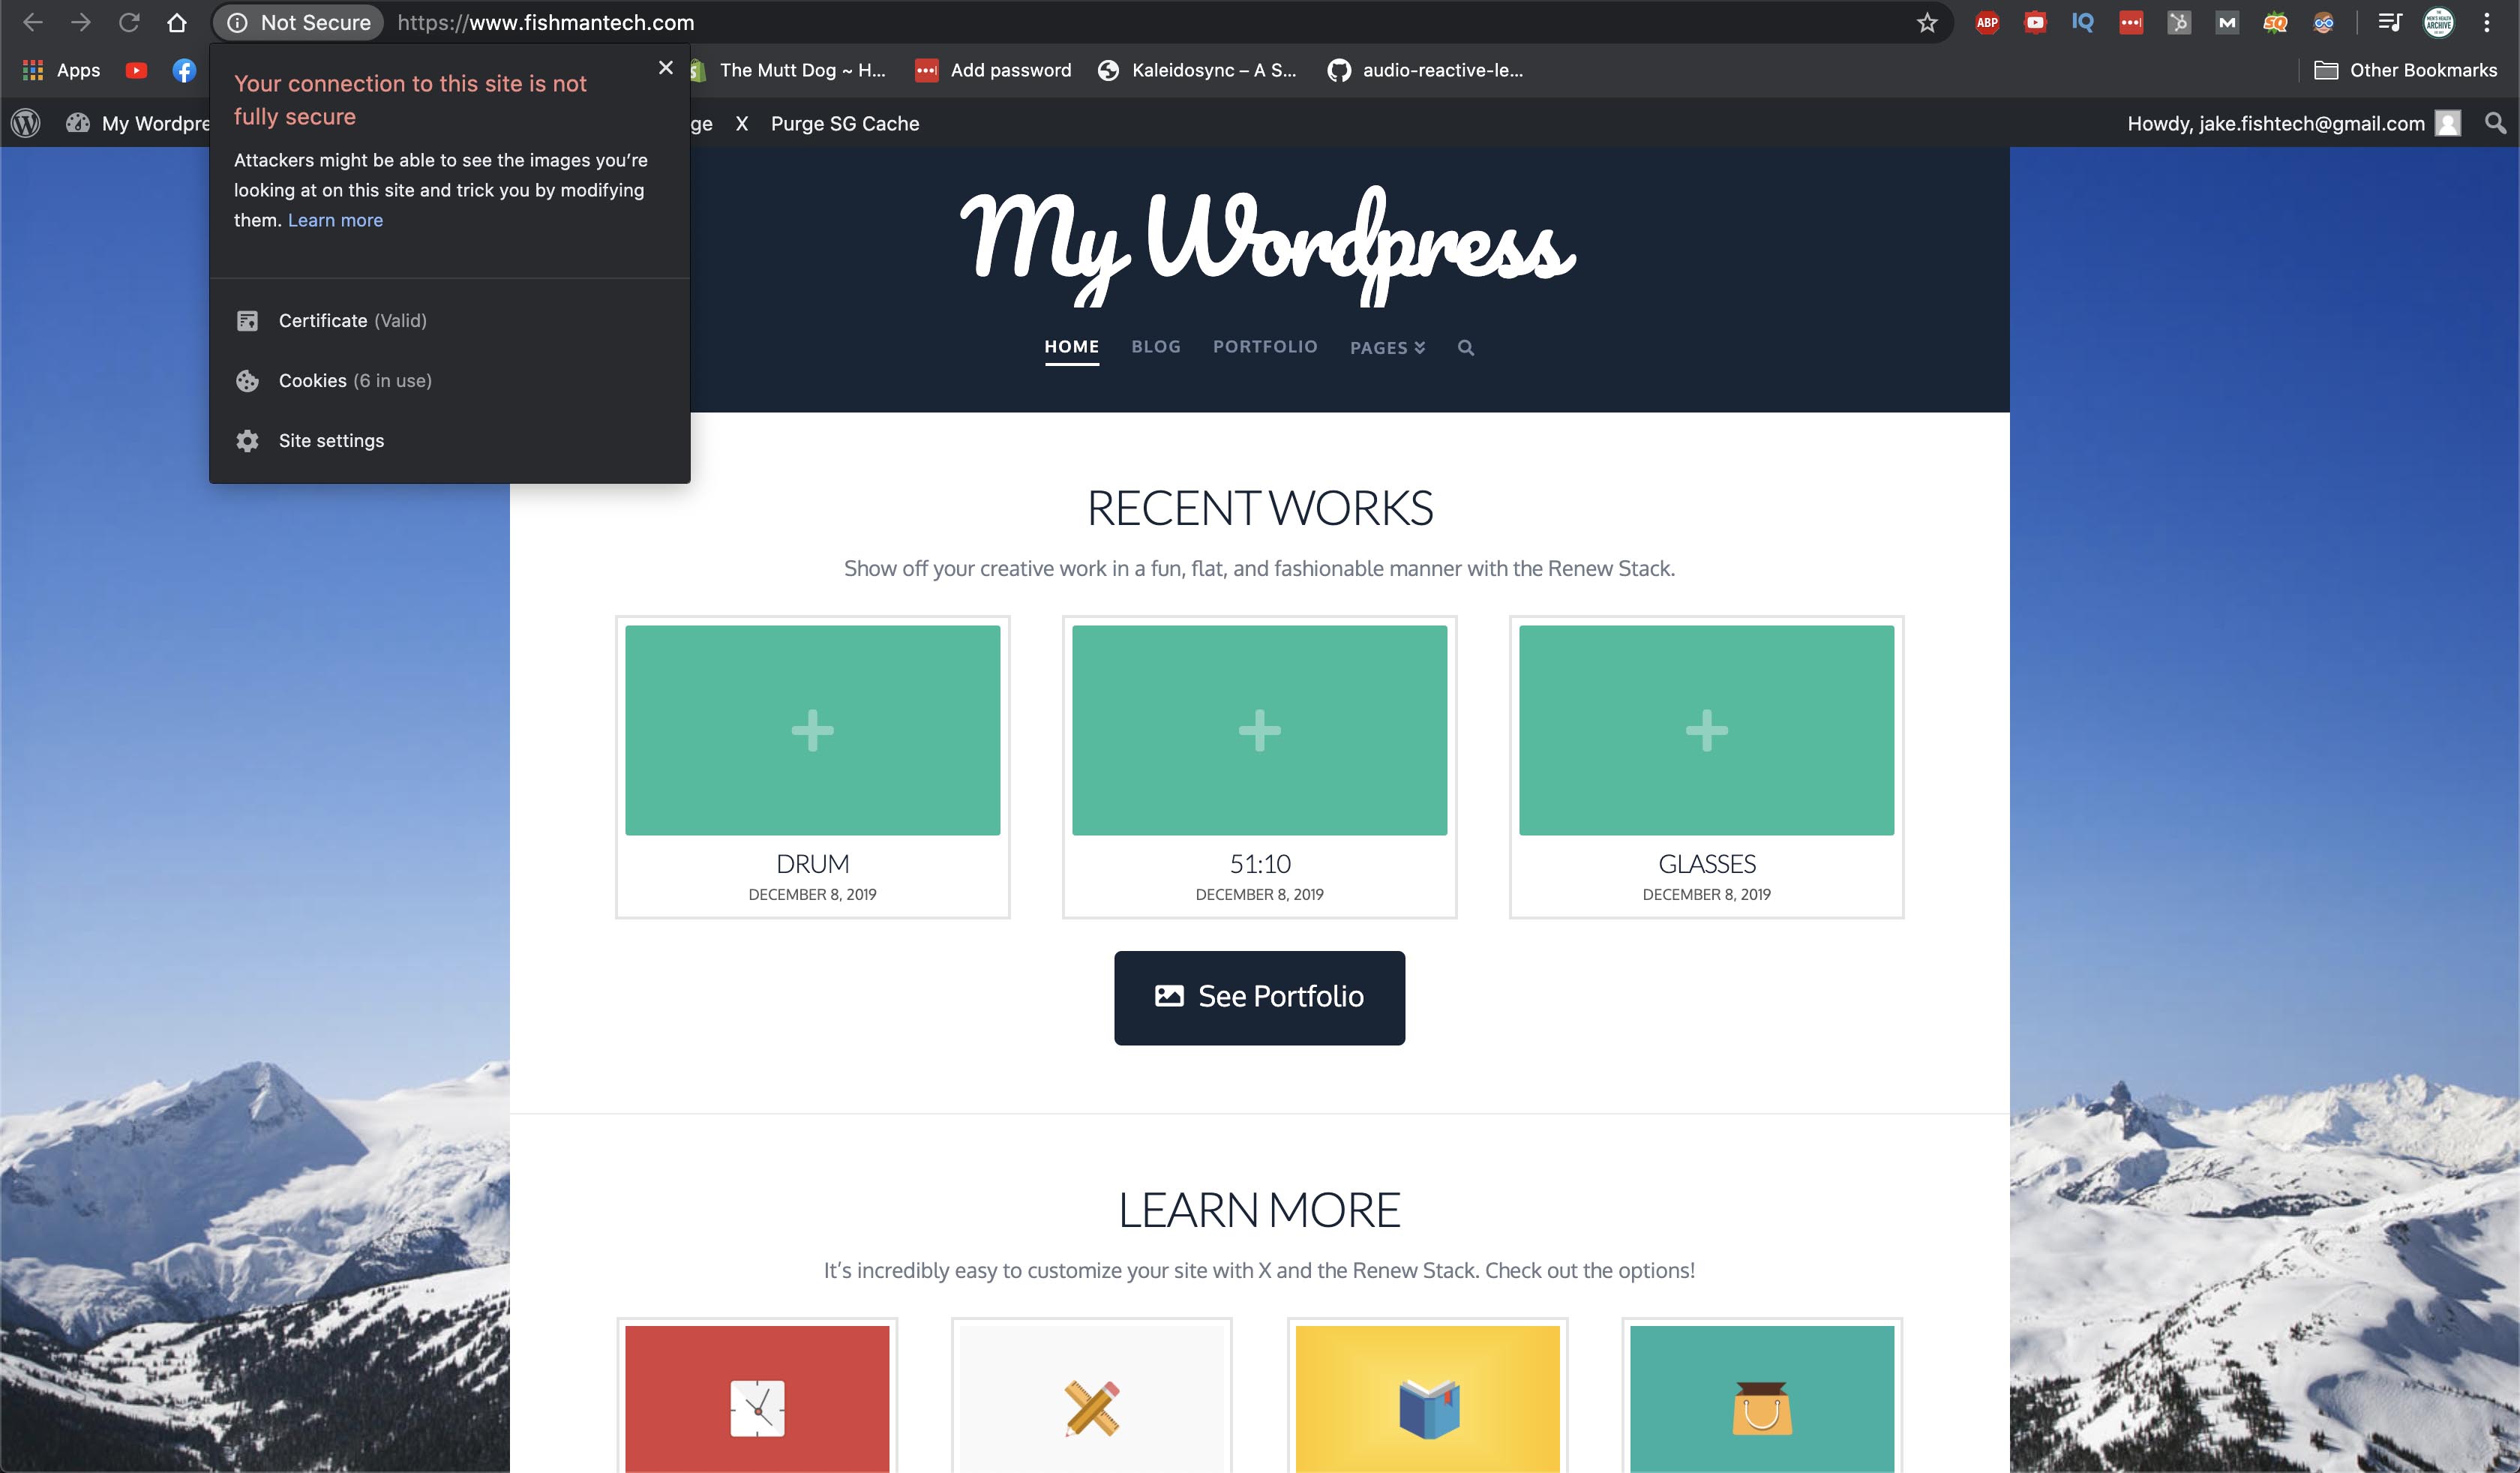Open Cookies (6 in use) entry
Screen dimensions: 2520x1473
pyautogui.click(x=450, y=380)
